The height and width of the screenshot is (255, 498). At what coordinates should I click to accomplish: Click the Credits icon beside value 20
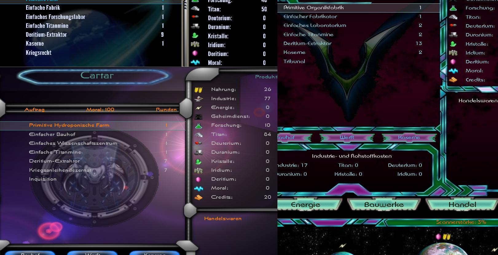point(198,197)
